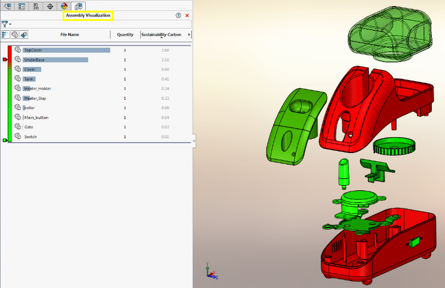Click the Switch part icon

pyautogui.click(x=18, y=136)
